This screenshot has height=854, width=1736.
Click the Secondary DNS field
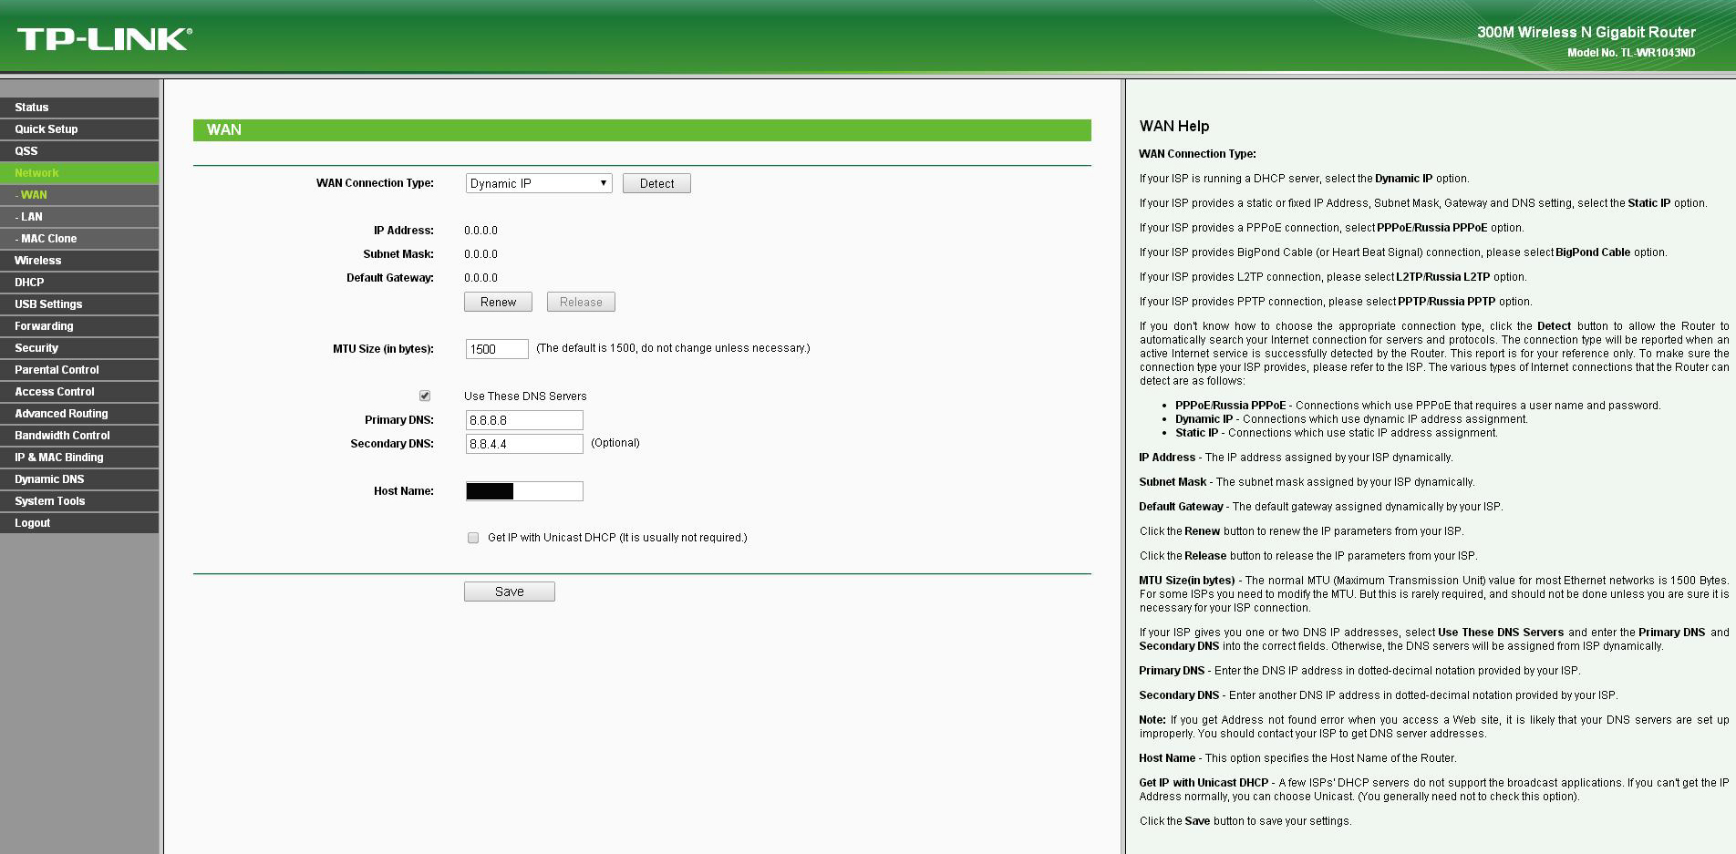click(524, 444)
